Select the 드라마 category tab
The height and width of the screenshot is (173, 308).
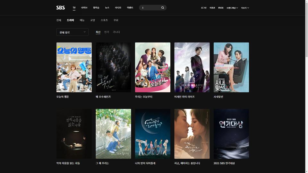(x=70, y=20)
